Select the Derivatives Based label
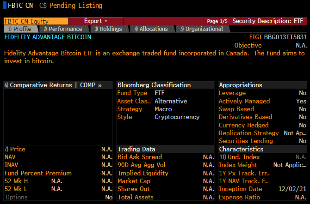 click(x=245, y=117)
